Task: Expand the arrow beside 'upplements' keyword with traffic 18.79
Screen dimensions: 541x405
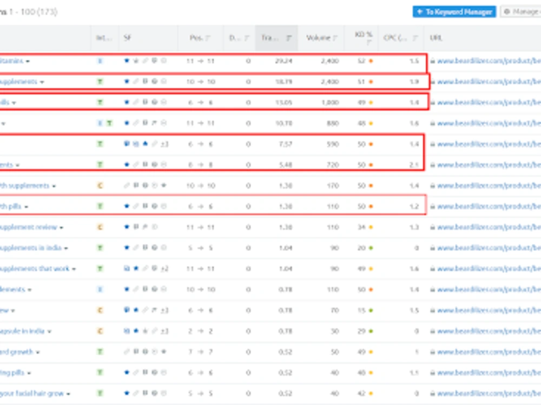Action: coord(42,82)
